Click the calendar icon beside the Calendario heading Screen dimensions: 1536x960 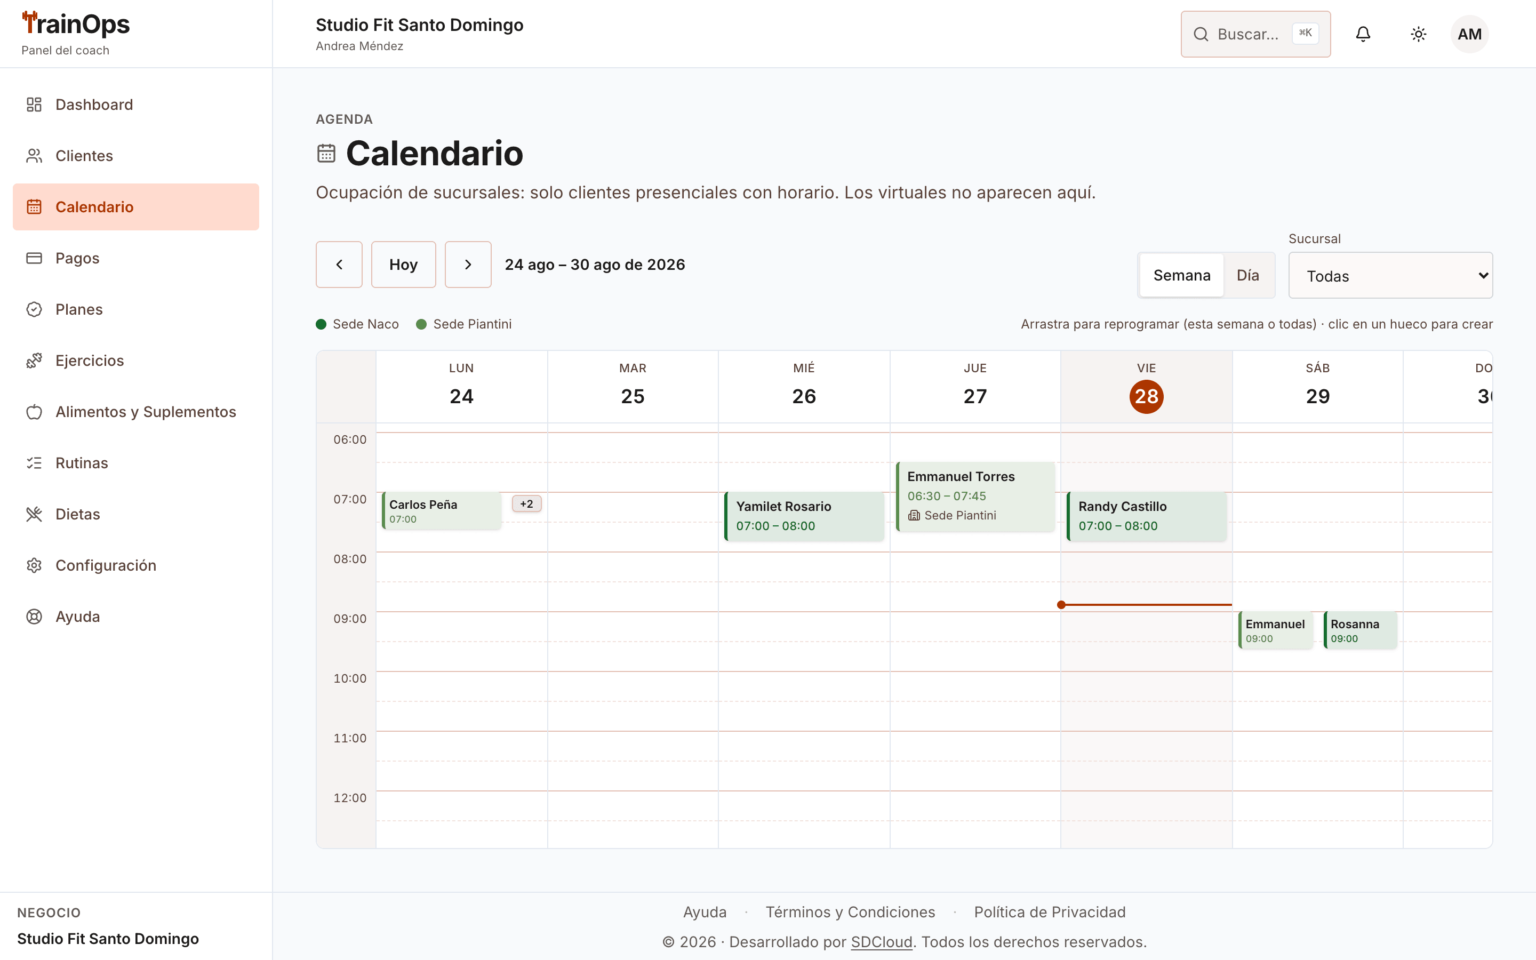[x=326, y=154]
